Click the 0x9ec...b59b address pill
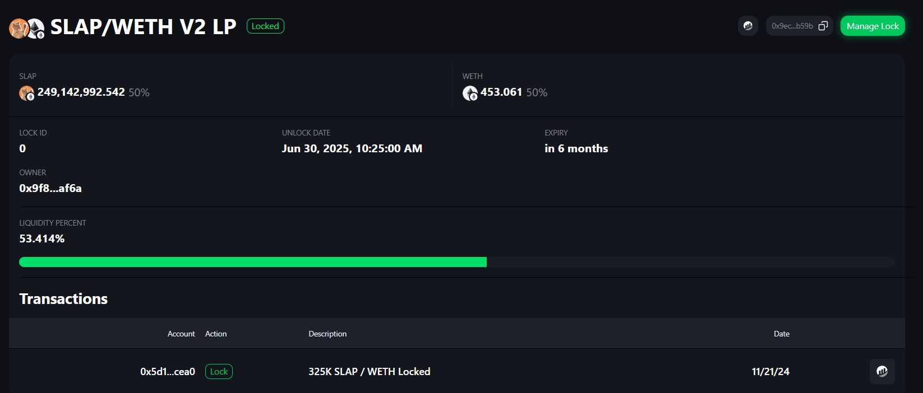 coord(800,26)
